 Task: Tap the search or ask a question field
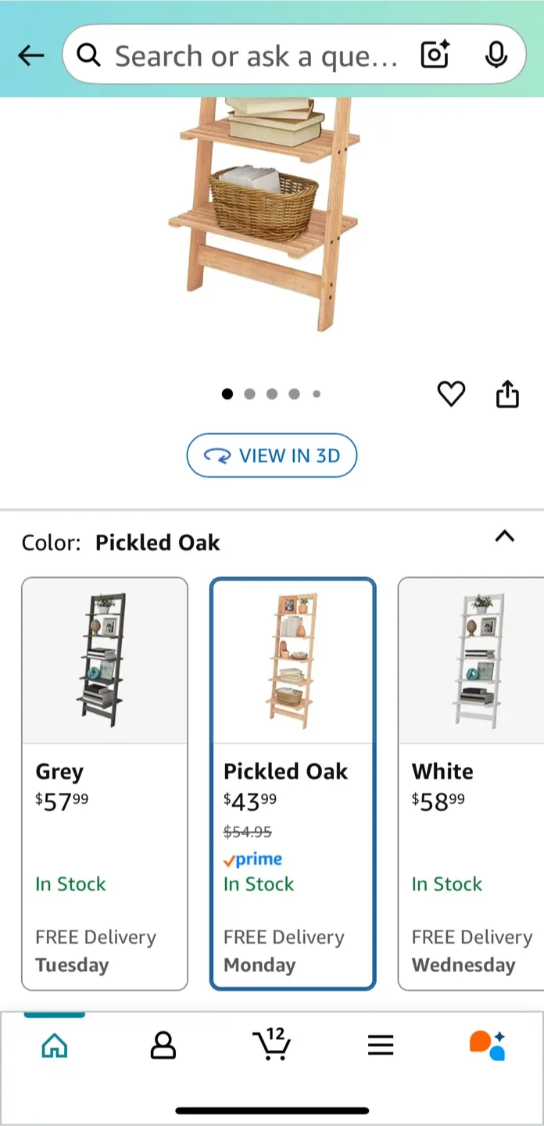(x=234, y=55)
